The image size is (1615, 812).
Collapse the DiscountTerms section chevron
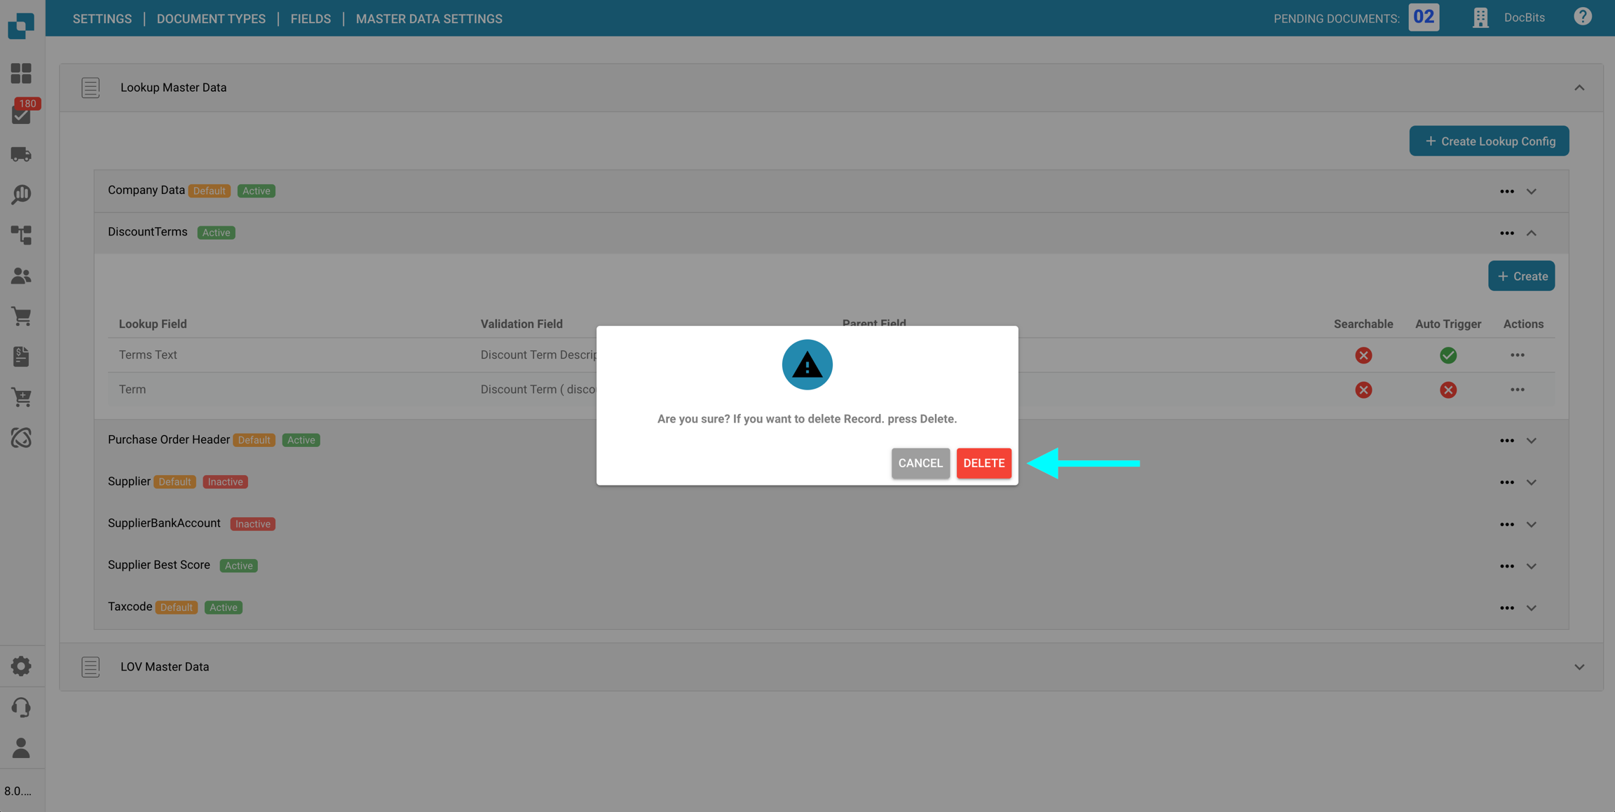coord(1531,233)
